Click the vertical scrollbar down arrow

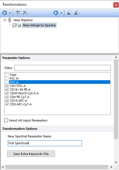pyautogui.click(x=116, y=162)
